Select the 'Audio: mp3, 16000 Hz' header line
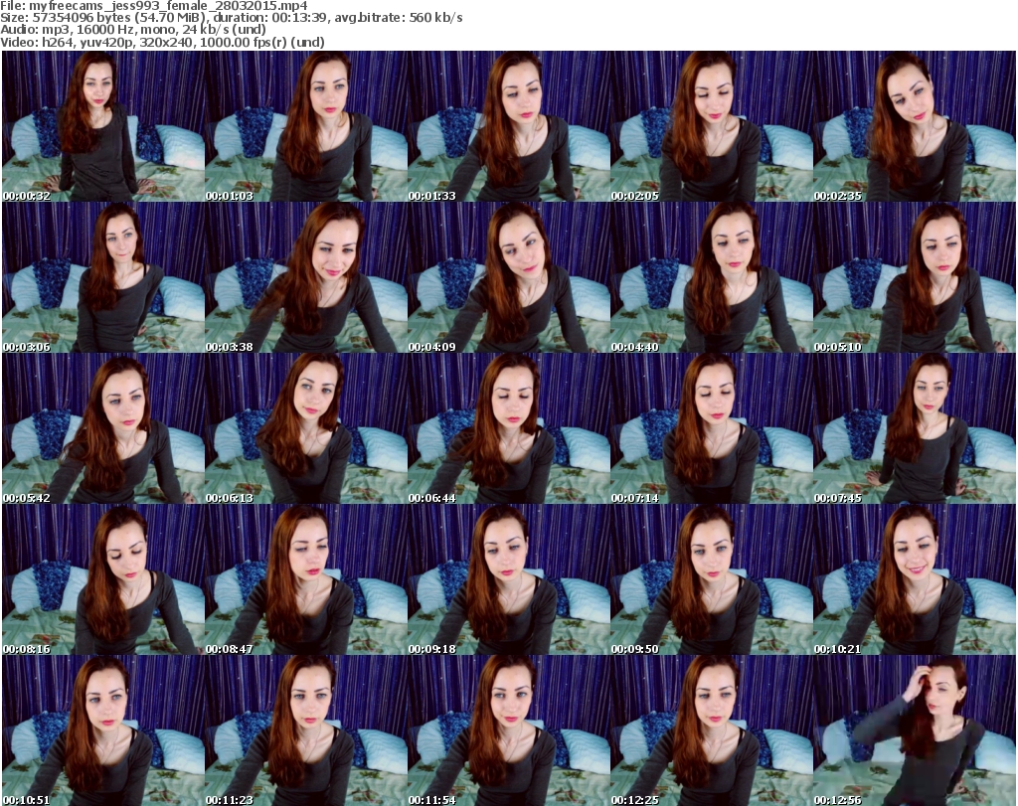This screenshot has width=1018, height=806. coord(134,30)
